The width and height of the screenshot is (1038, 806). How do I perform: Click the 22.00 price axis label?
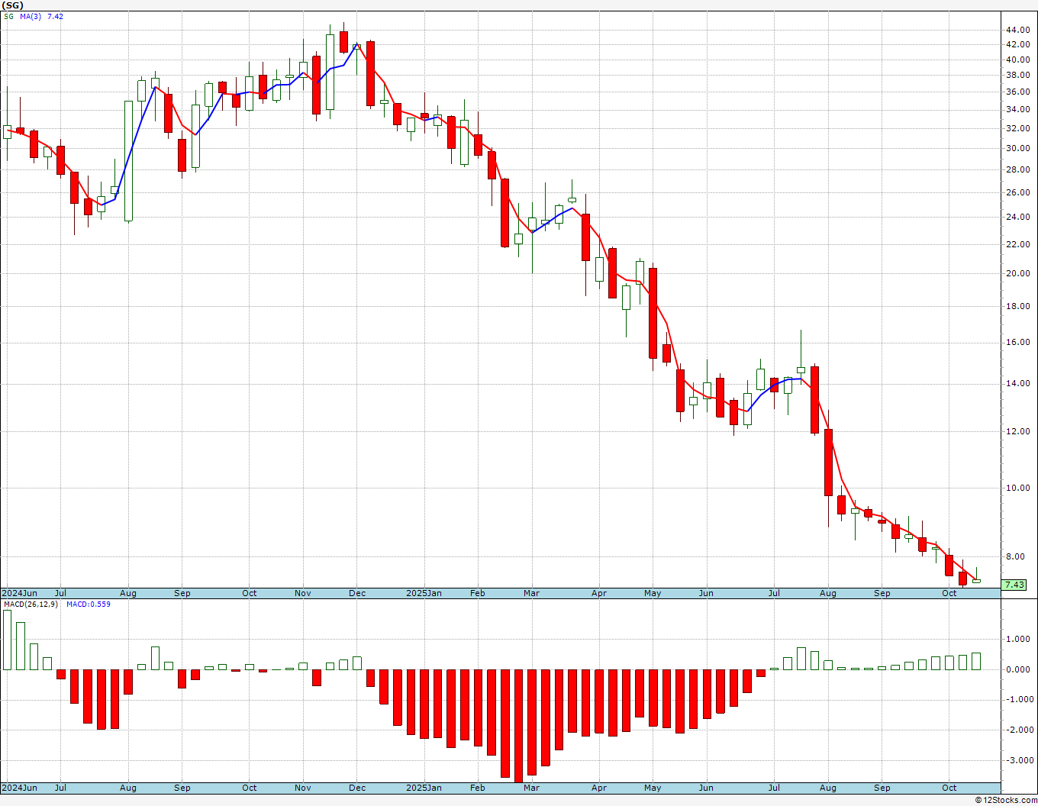coord(1017,244)
